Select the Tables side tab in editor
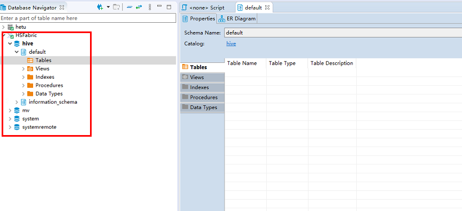 pyautogui.click(x=202, y=67)
